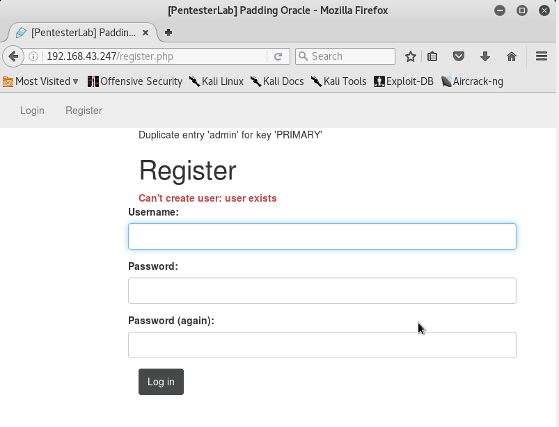Open the Downloads arrow icon

[485, 56]
